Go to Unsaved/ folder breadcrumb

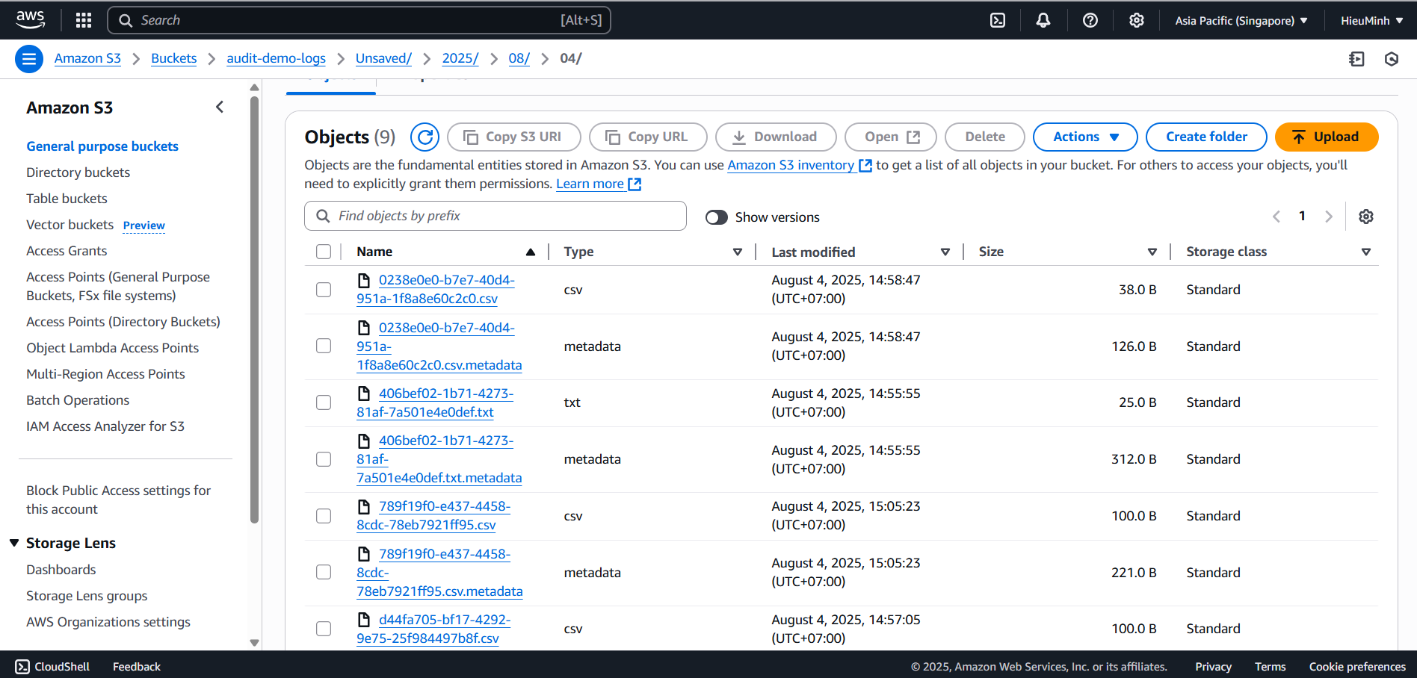383,58
